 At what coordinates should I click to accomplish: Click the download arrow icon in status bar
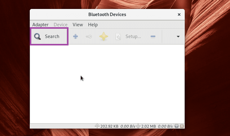[x=139, y=126]
